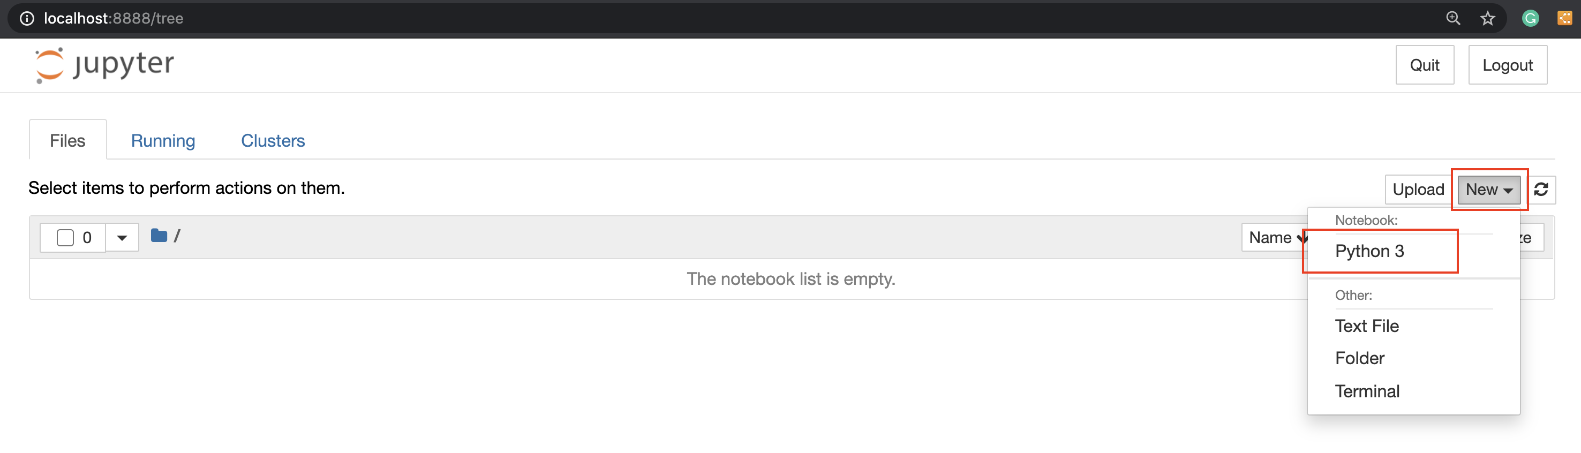Click the address bar URL localhost:8888/tree
This screenshot has height=453, width=1581.
click(112, 18)
